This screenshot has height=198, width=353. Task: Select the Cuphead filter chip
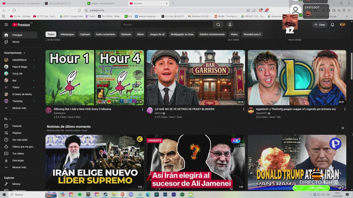pos(85,34)
